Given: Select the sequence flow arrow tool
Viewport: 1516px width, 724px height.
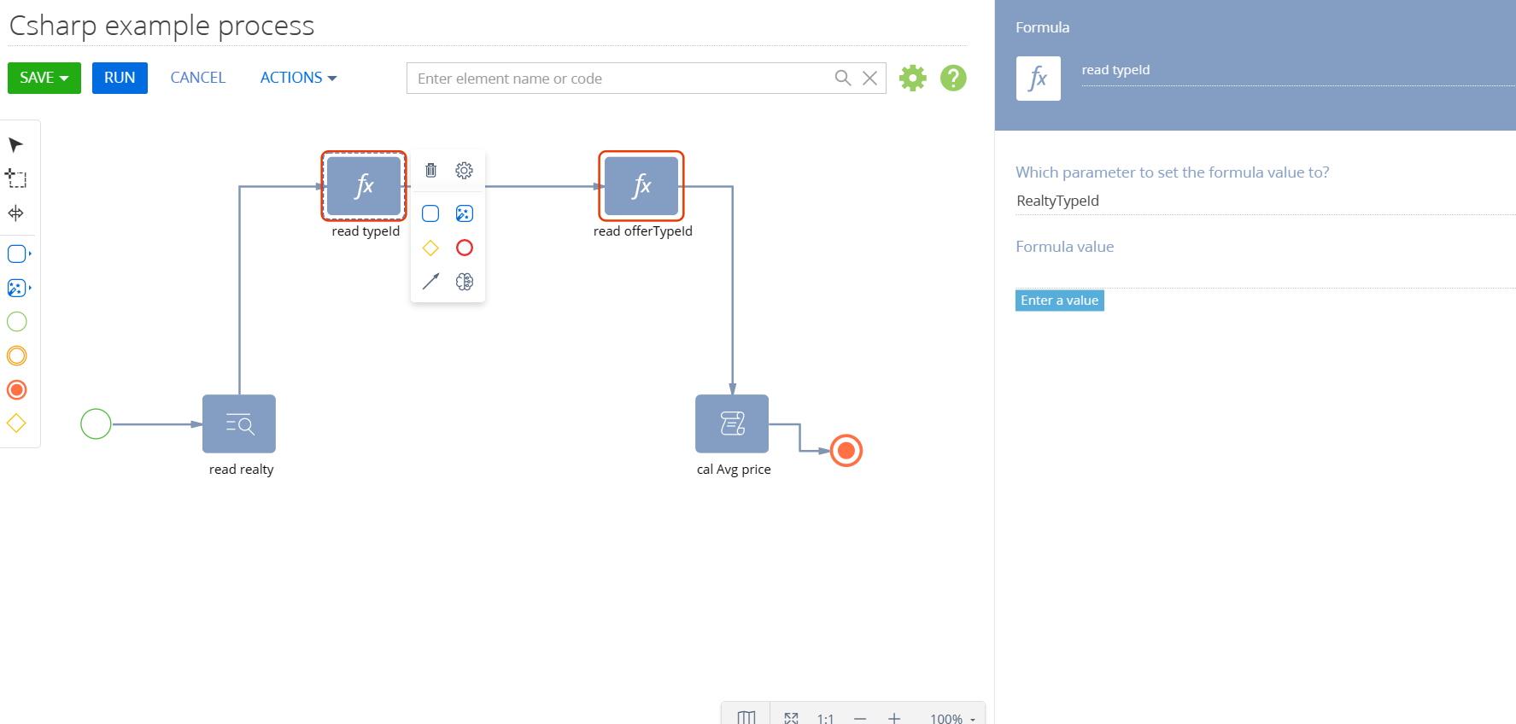Looking at the screenshot, I should (430, 281).
